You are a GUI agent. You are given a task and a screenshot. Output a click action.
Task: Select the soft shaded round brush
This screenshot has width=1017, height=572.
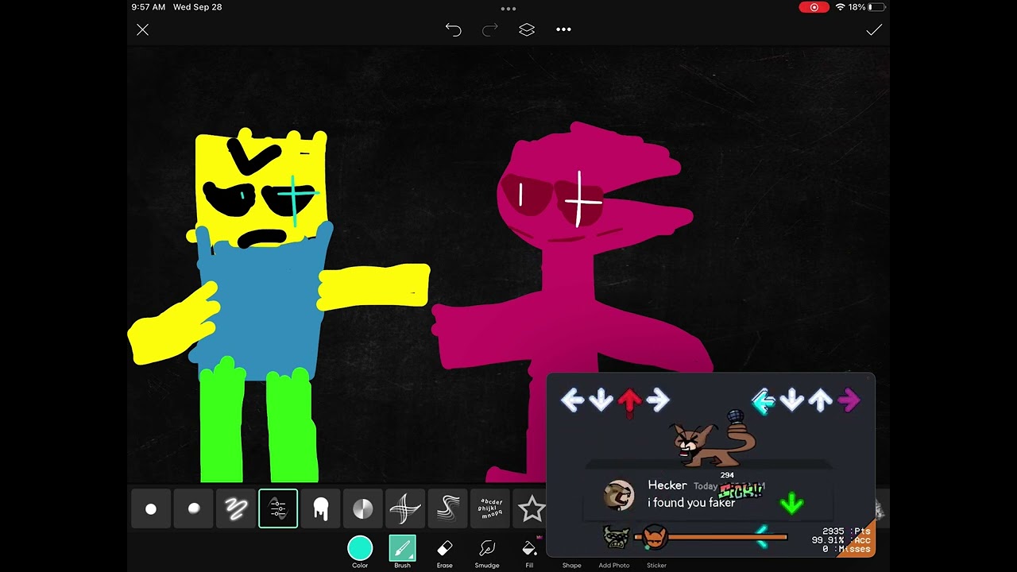click(193, 509)
